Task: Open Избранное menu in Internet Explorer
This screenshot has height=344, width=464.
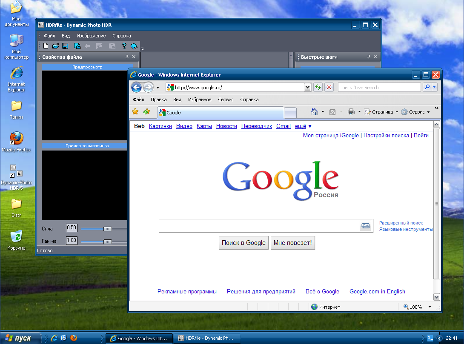Action: 200,100
